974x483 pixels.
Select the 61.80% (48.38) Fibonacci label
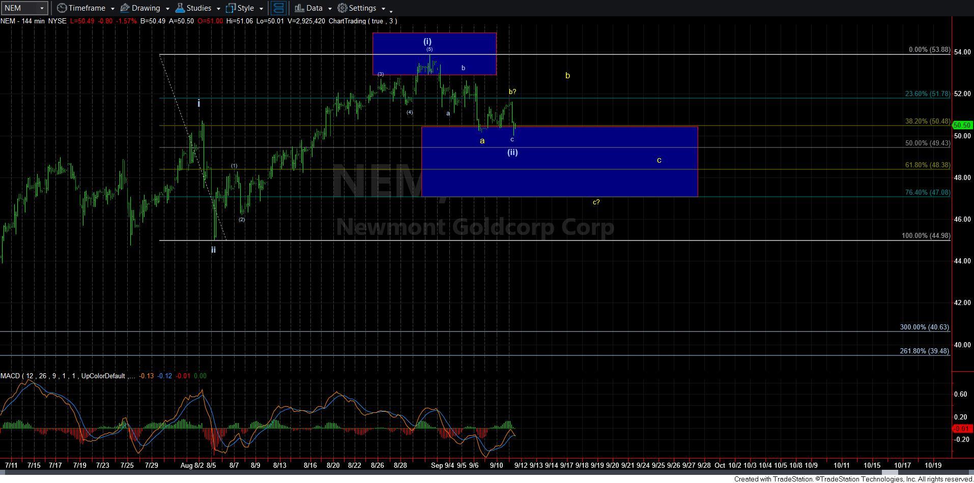927,165
